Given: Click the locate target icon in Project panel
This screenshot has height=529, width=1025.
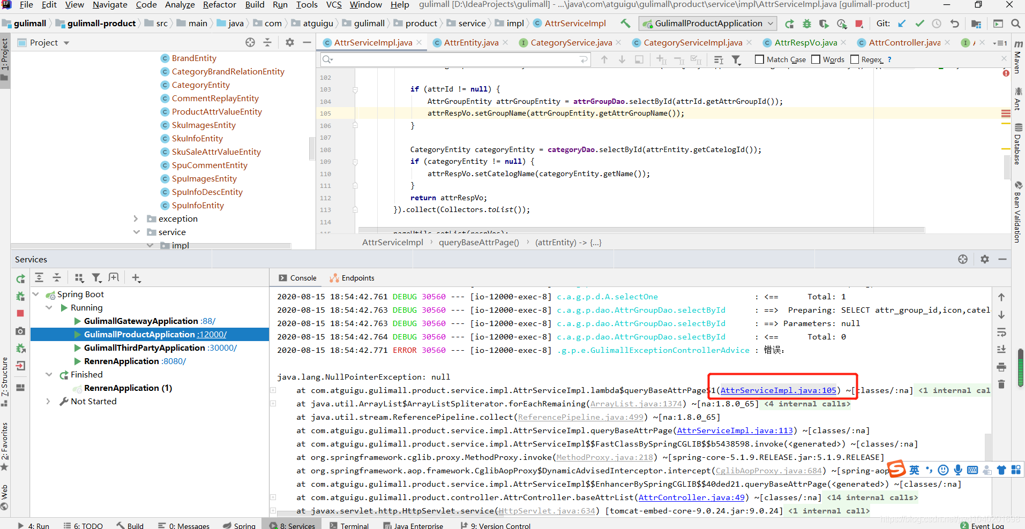Looking at the screenshot, I should coord(250,42).
